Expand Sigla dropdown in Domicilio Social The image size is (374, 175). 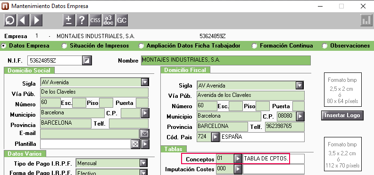(x=145, y=82)
